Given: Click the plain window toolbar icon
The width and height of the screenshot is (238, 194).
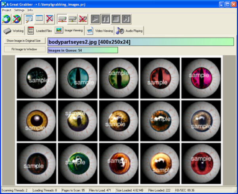Looking at the screenshot, I should tap(39, 19).
